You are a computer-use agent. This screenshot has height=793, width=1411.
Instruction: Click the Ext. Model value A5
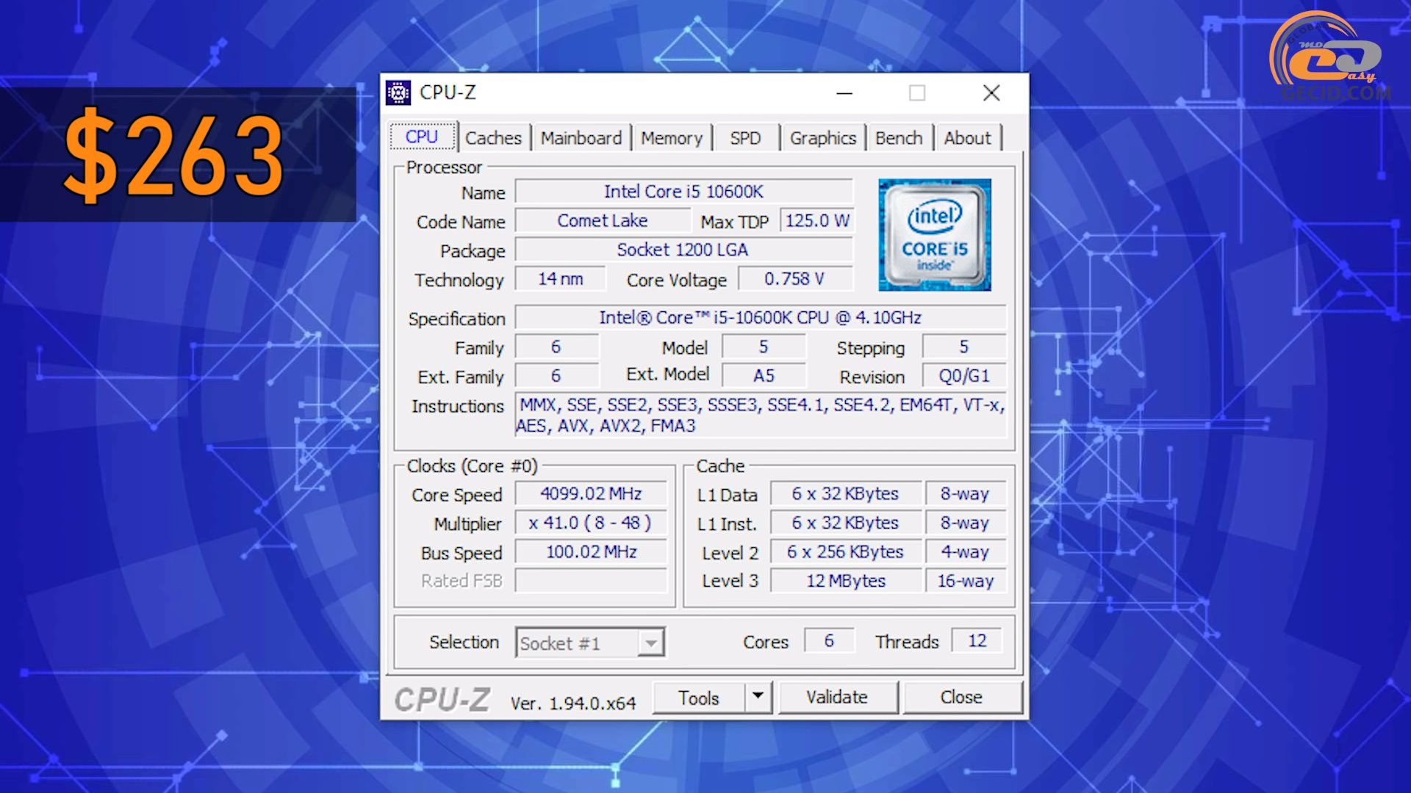coord(764,376)
